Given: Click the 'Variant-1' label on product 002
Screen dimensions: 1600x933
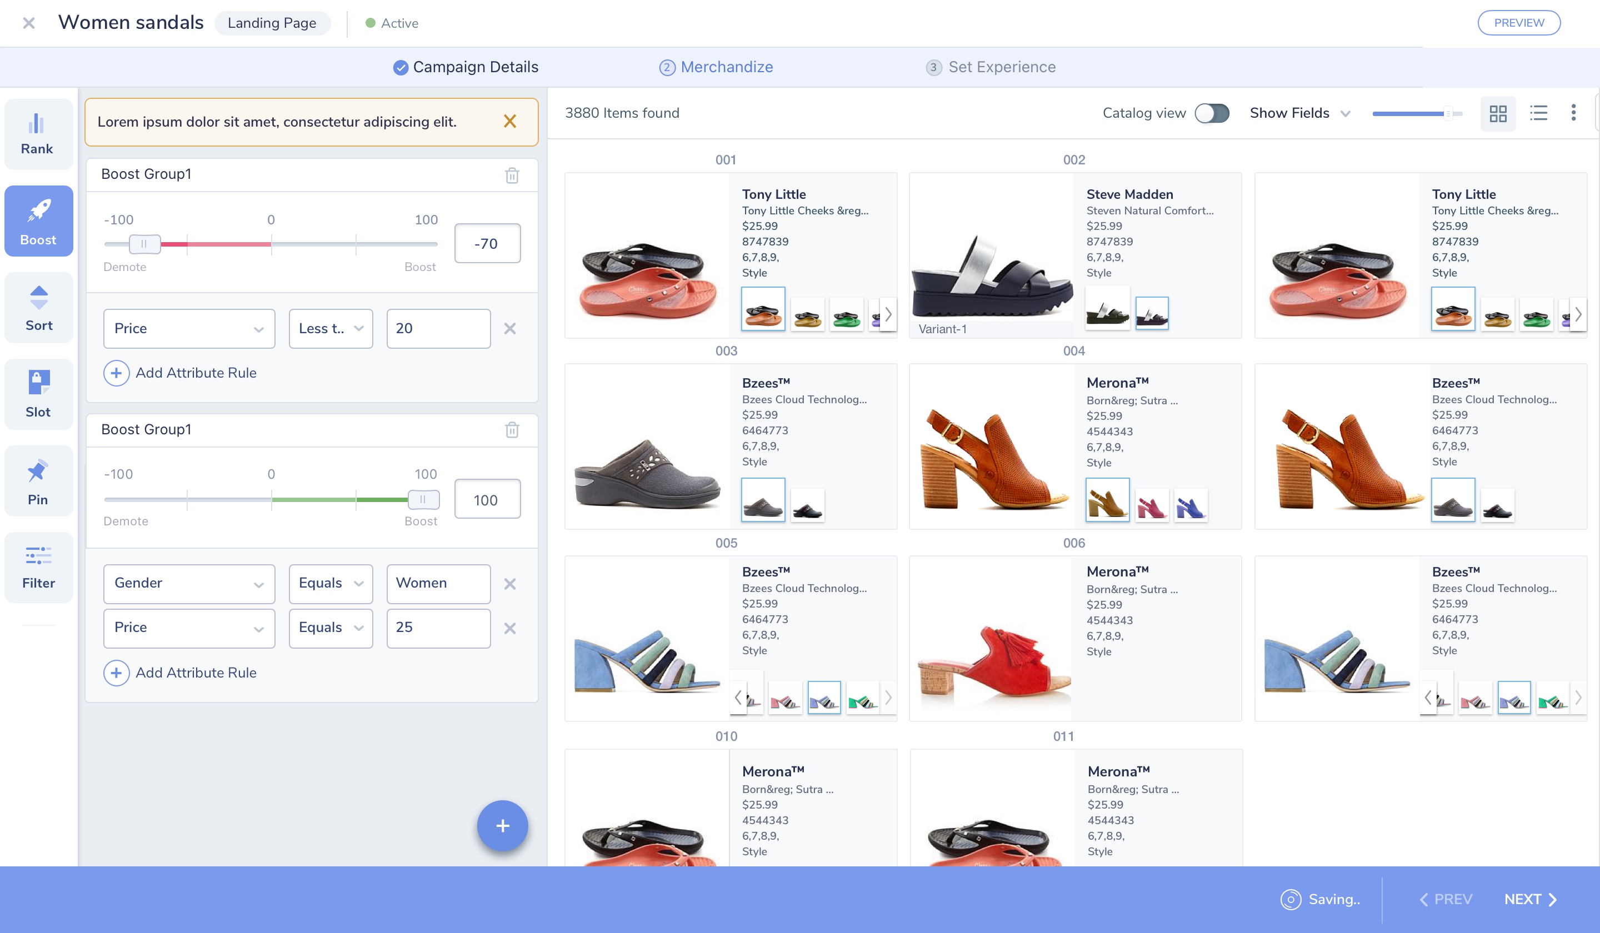Looking at the screenshot, I should coord(943,329).
